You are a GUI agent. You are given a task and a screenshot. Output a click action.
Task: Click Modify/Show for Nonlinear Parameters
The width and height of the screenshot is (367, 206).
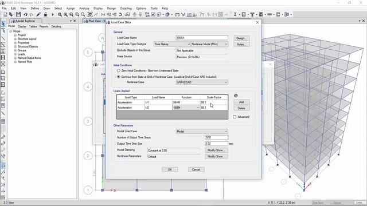click(x=216, y=156)
